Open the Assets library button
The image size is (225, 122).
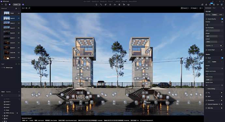tap(17, 5)
